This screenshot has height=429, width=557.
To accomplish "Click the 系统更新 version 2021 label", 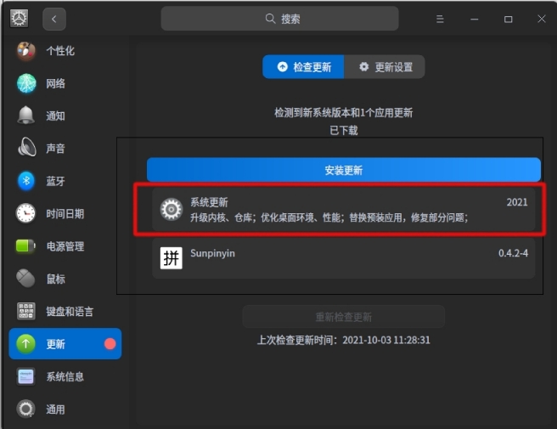I will point(517,202).
